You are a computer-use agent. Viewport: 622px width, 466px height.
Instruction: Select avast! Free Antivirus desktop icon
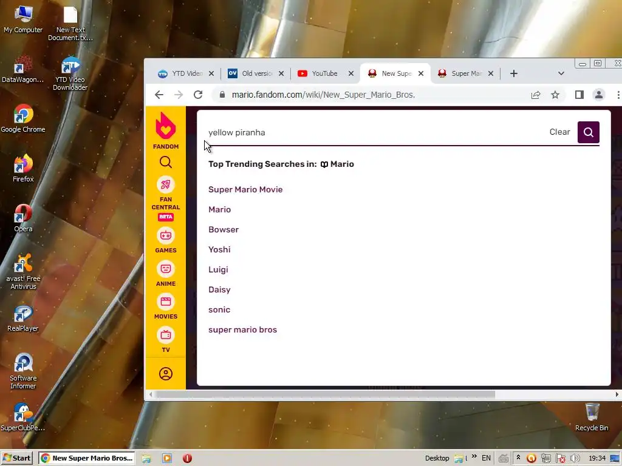click(x=23, y=271)
